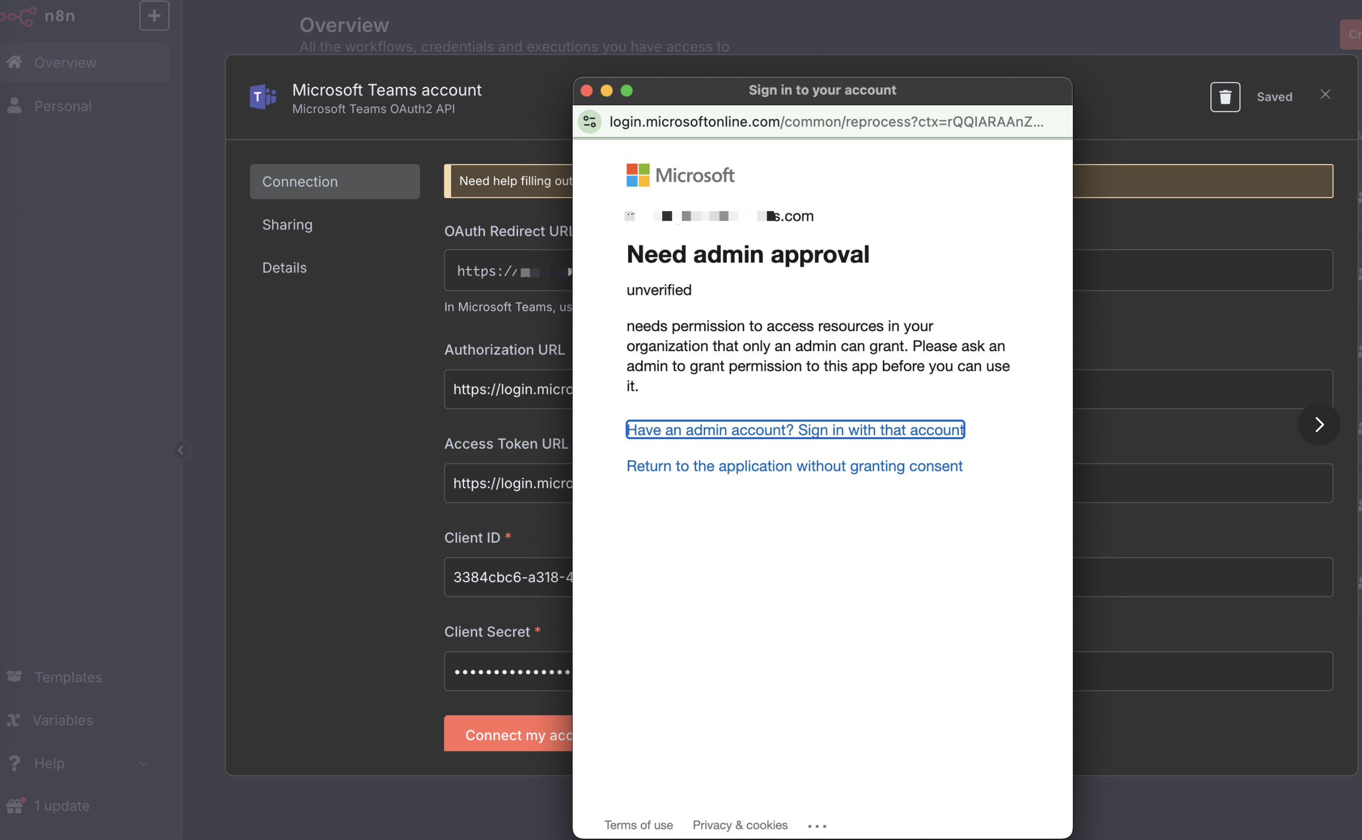Select the Sharing tab
1362x840 pixels.
[335, 225]
